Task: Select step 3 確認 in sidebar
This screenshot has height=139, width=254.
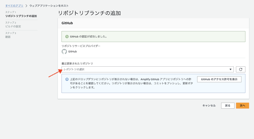Action: point(8,37)
